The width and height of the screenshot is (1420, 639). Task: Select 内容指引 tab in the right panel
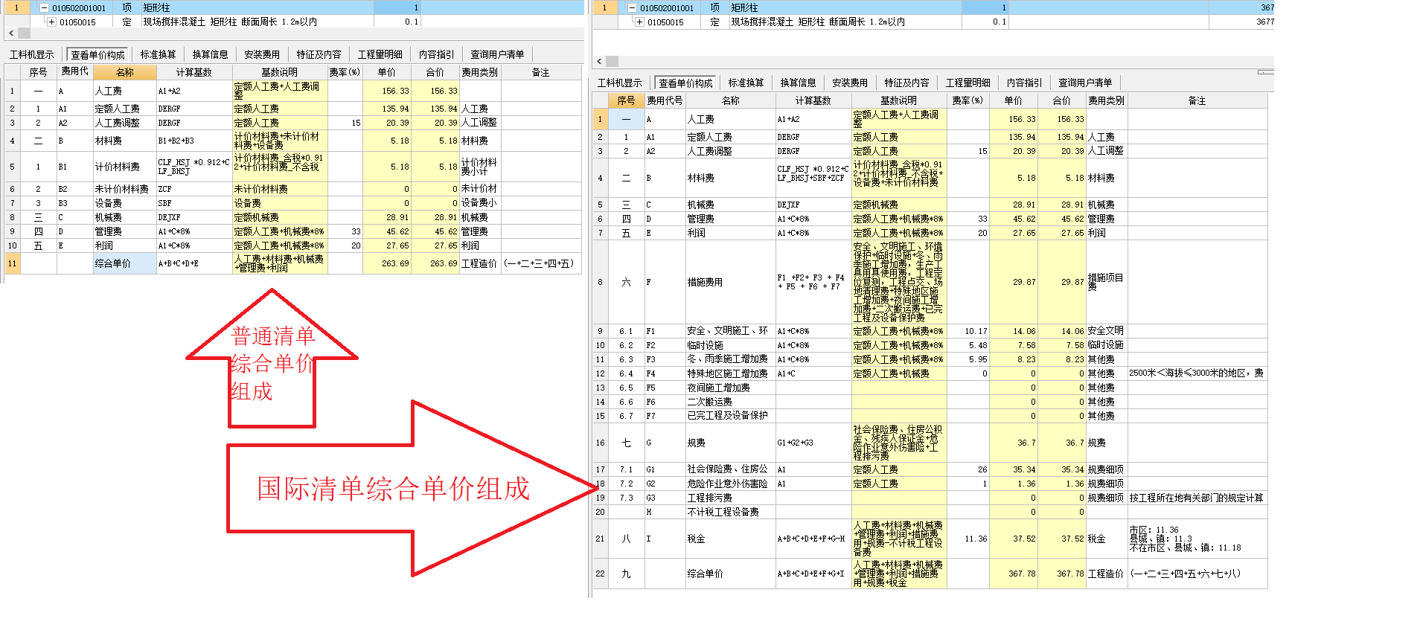[1025, 83]
